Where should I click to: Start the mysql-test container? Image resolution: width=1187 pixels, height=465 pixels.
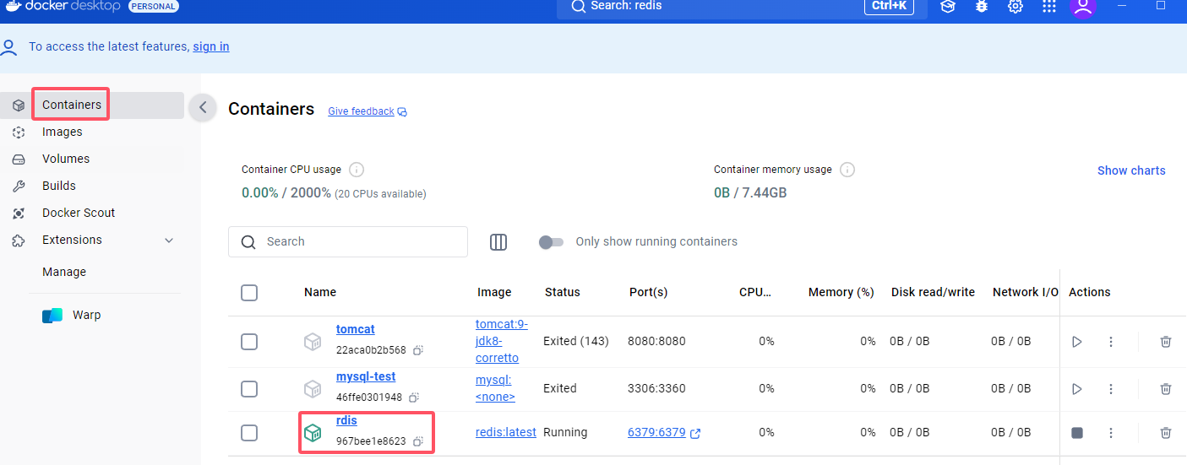1077,389
